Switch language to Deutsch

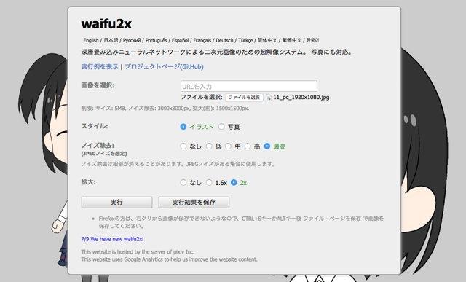[x=224, y=40]
